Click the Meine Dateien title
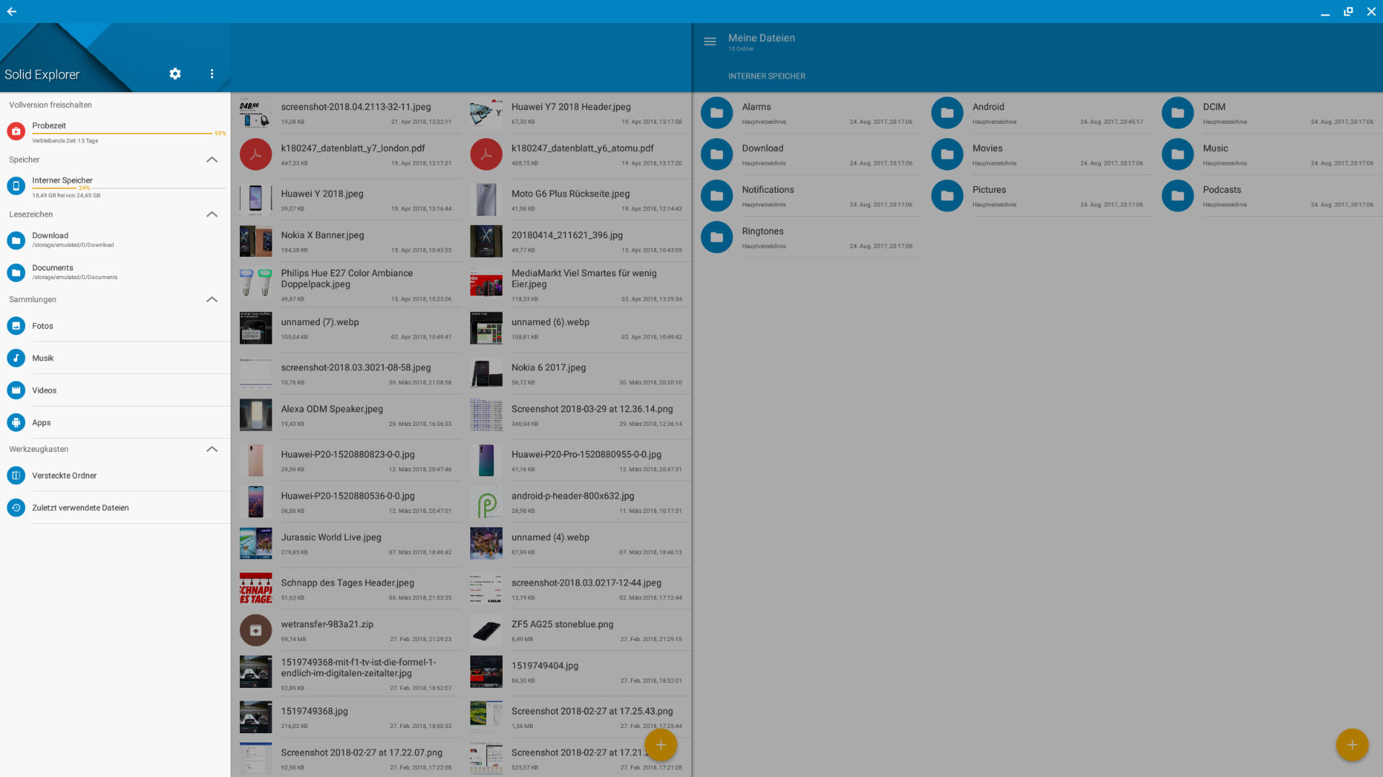1383x777 pixels. tap(761, 38)
